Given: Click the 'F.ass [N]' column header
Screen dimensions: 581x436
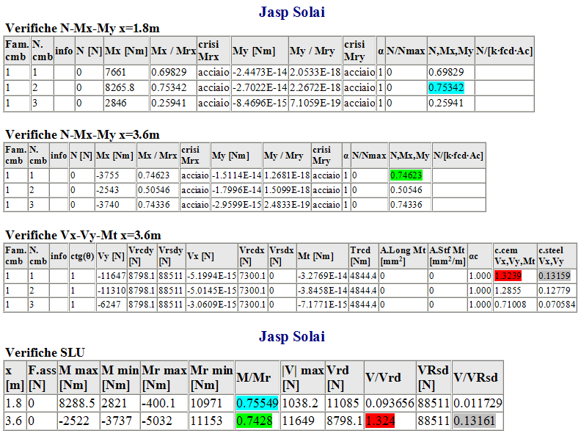Looking at the screenshot, I should pyautogui.click(x=42, y=378).
